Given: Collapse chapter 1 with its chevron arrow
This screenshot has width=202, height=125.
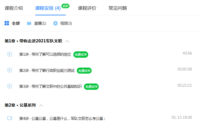Looking at the screenshot, I should coord(67,41).
